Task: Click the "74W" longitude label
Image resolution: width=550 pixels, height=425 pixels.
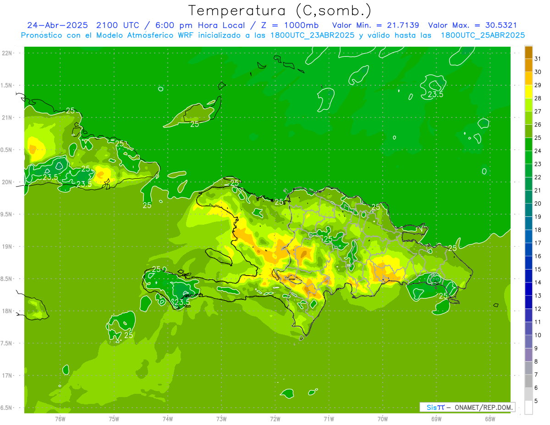Action: click(x=168, y=419)
